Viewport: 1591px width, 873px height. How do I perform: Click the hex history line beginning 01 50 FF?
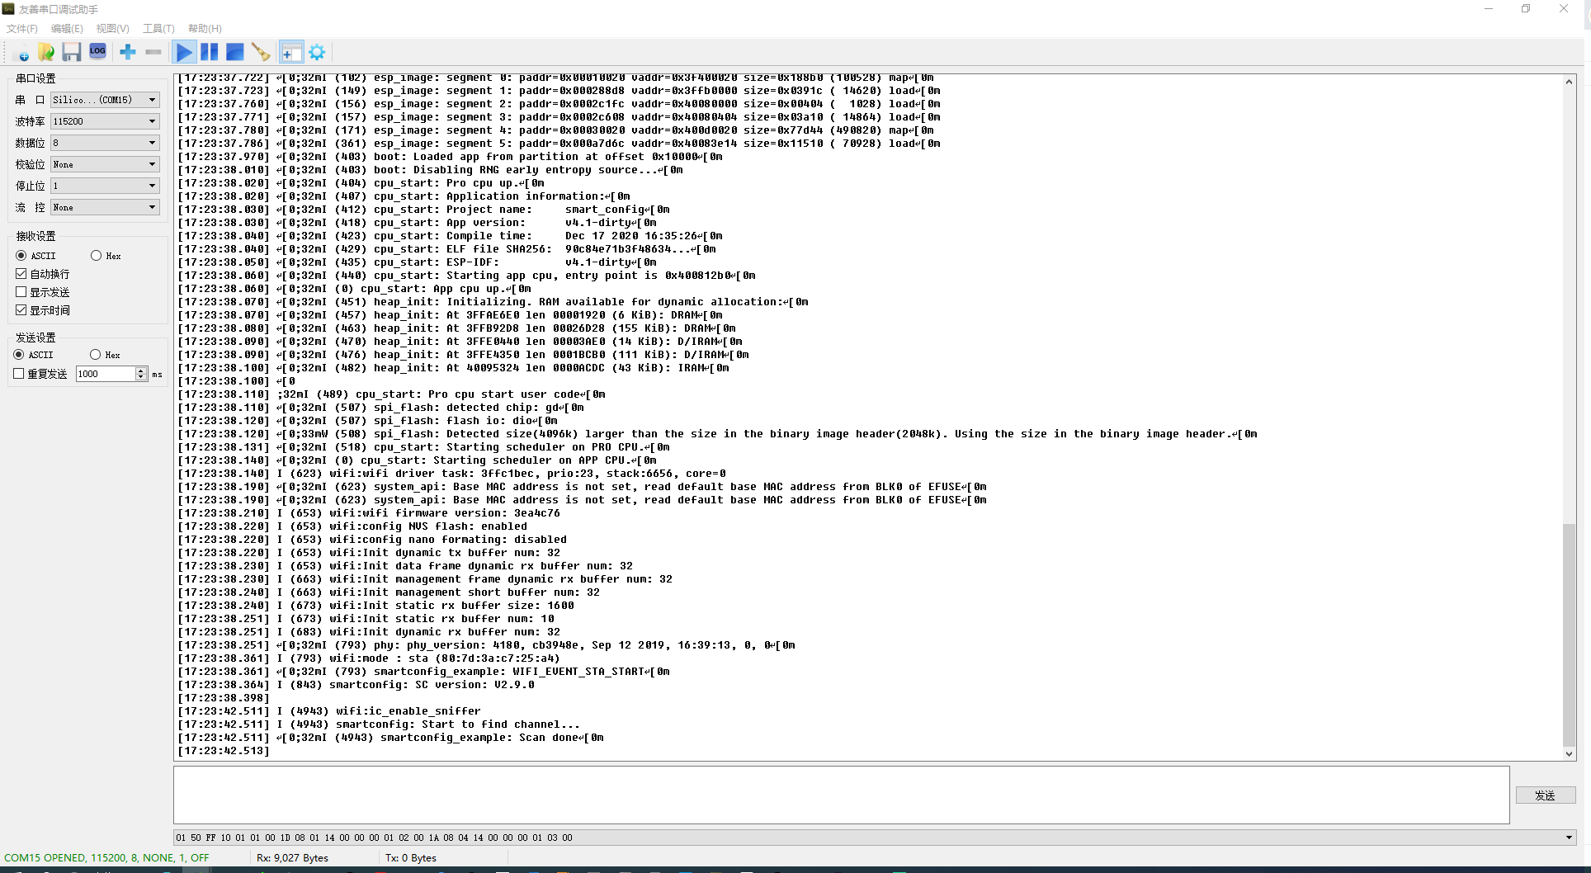(x=374, y=838)
